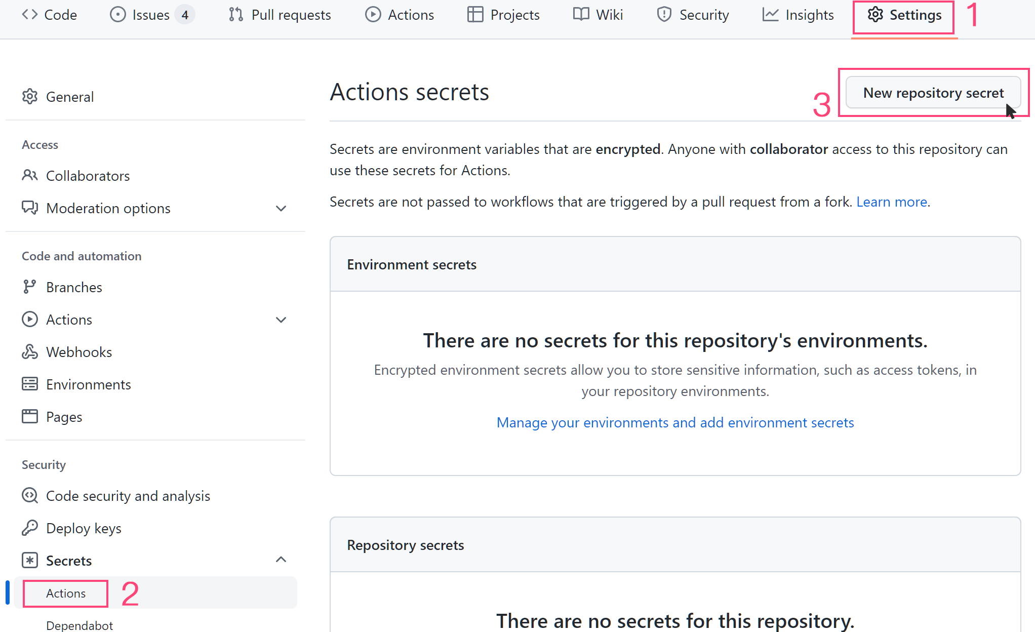The image size is (1035, 632).
Task: Click the Pages browser icon
Action: tap(30, 416)
